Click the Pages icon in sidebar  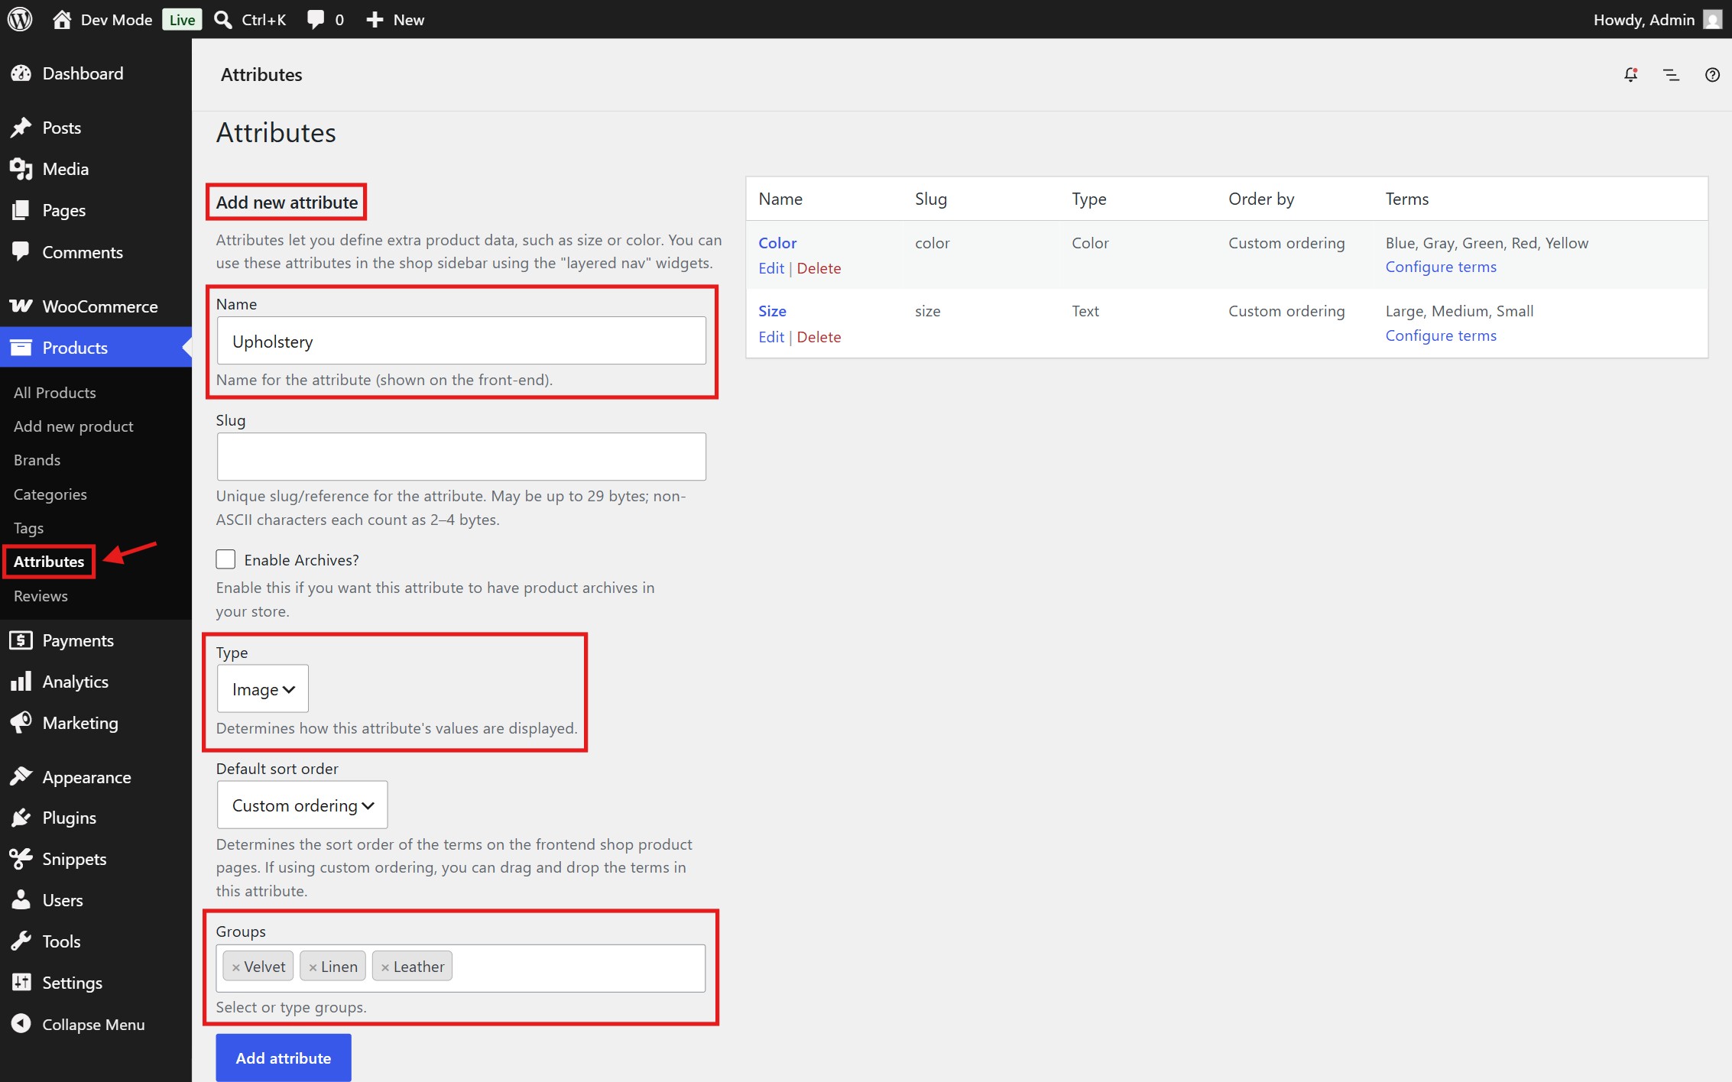click(21, 210)
